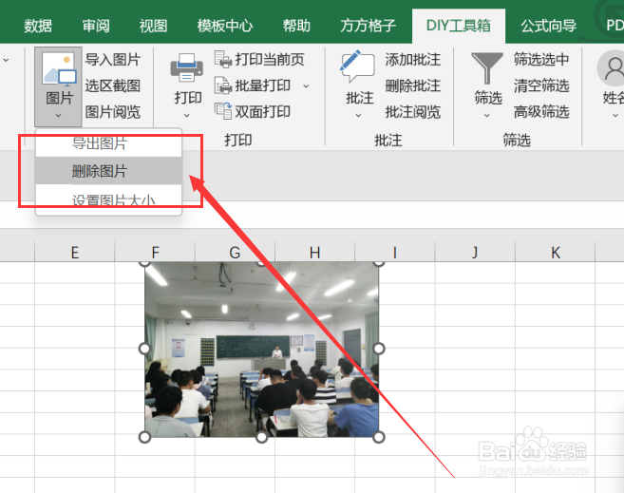Click the photo's bottom-right resize handle

tap(379, 437)
